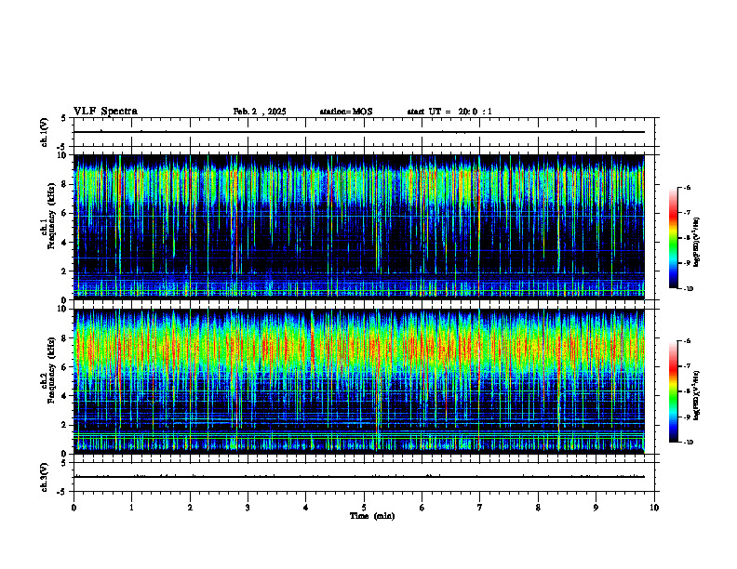Click time axis tick label "2"
Viewport: 737px width, 569px height.
[190, 508]
